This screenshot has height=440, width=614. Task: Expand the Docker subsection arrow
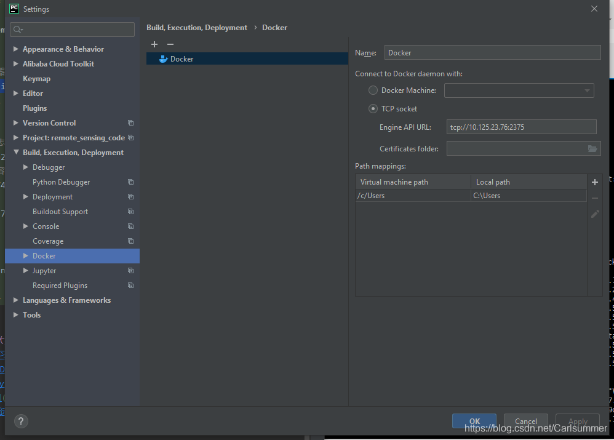pos(25,256)
